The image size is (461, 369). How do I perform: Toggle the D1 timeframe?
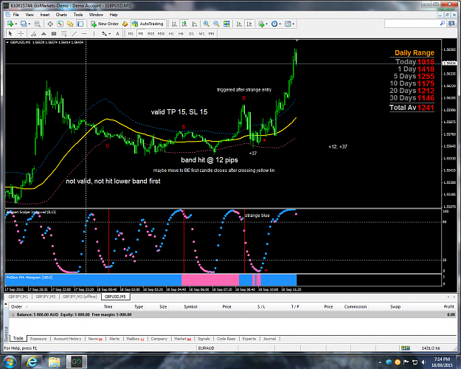(191, 33)
